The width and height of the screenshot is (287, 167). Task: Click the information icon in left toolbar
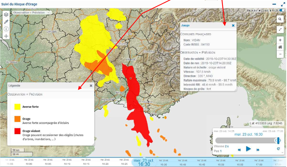tap(6, 29)
